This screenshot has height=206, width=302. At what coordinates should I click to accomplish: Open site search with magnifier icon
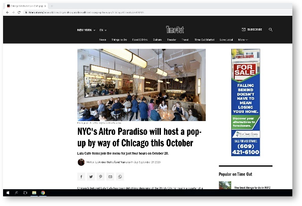tap(270, 30)
